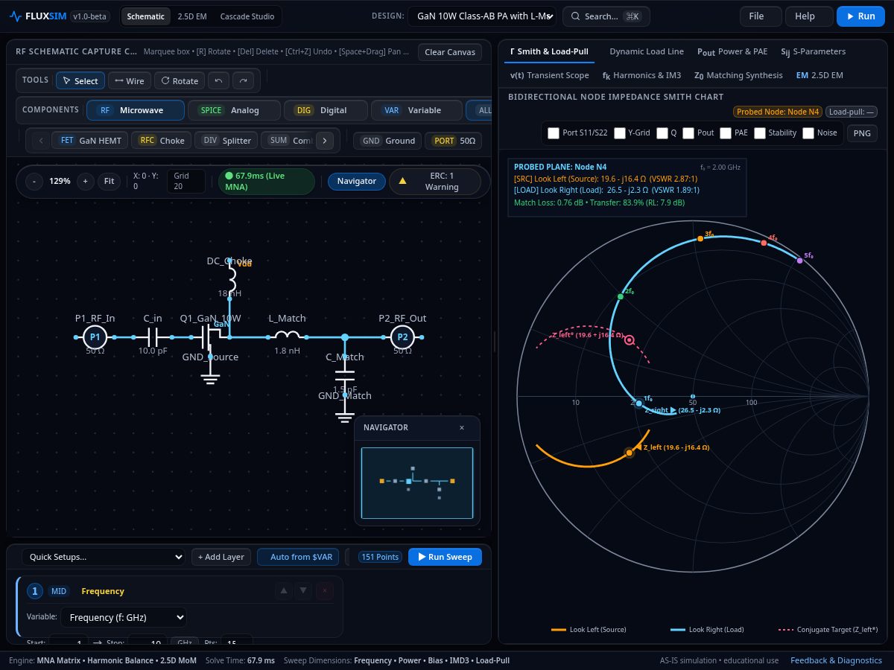Activate the Wire tool
The height and width of the screenshot is (670, 894).
click(x=130, y=80)
